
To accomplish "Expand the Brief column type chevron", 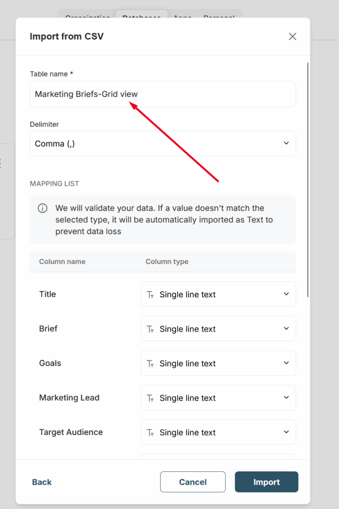I will click(286, 329).
